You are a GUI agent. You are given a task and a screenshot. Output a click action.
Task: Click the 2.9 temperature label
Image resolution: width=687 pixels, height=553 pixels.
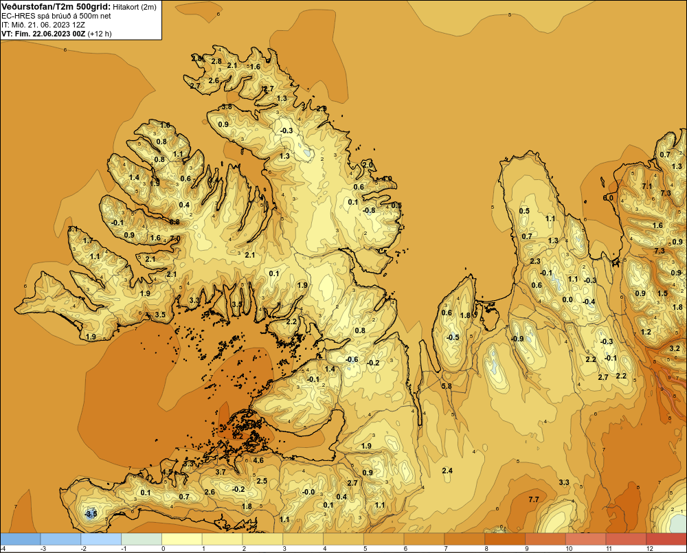pyautogui.click(x=322, y=109)
